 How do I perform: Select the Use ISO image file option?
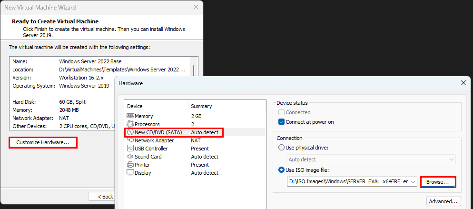click(282, 170)
